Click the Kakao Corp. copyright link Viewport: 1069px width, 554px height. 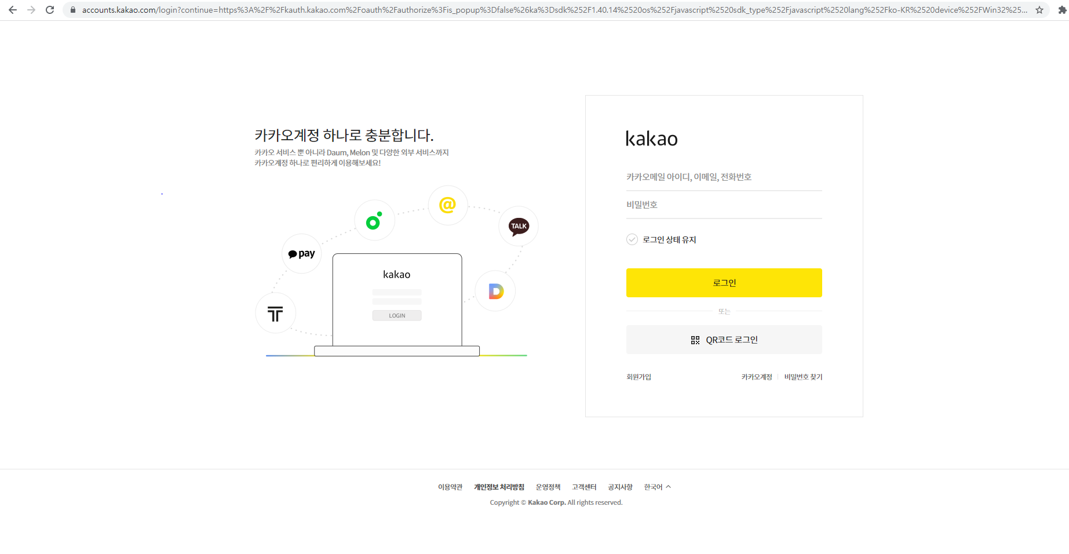pyautogui.click(x=546, y=502)
